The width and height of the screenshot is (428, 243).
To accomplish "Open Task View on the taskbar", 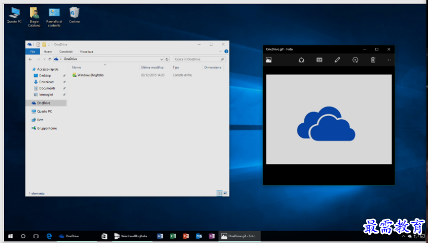I will pos(36,236).
